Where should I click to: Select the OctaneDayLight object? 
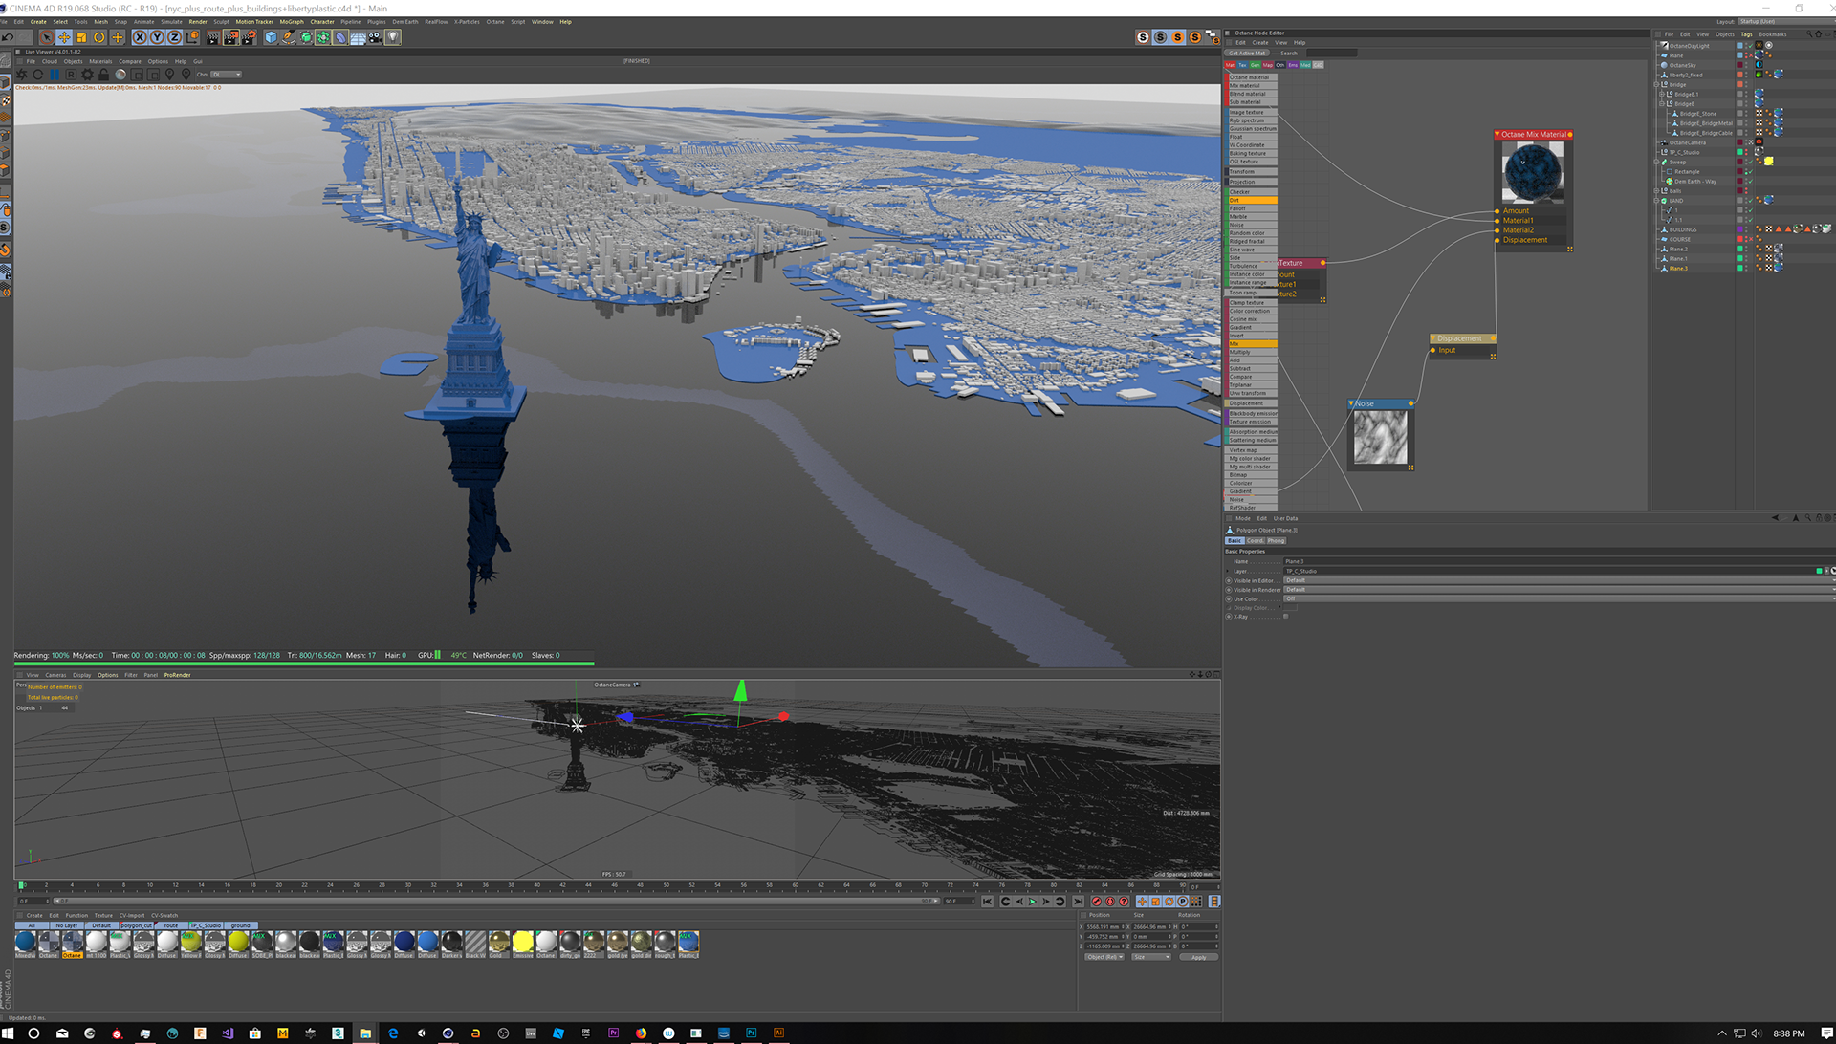[1689, 46]
